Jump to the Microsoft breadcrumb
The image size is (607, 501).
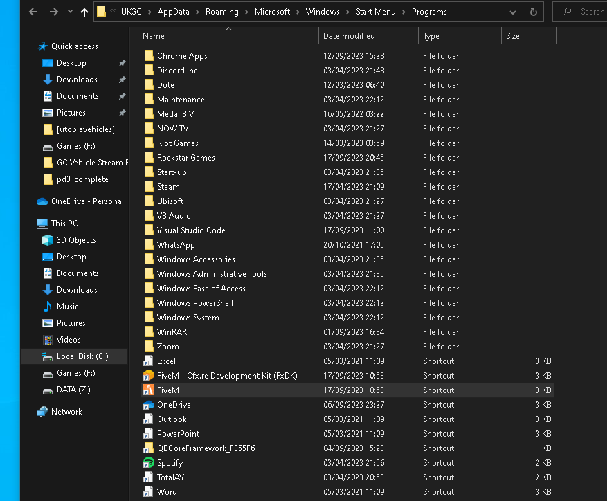click(x=272, y=12)
